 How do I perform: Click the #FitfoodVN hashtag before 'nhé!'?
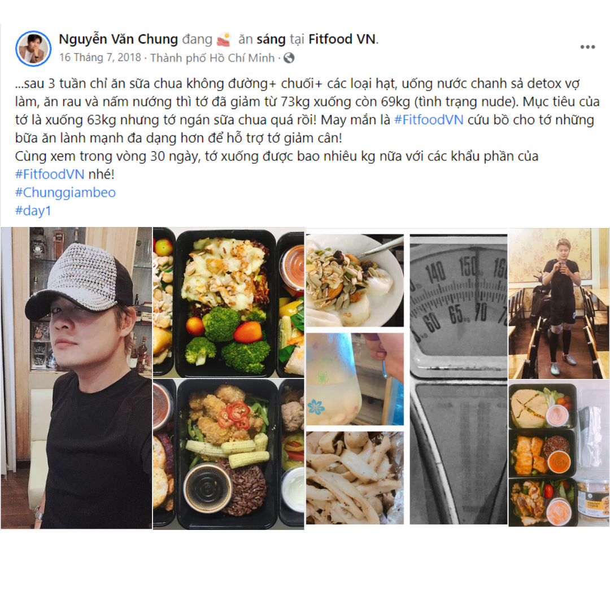[x=50, y=174]
